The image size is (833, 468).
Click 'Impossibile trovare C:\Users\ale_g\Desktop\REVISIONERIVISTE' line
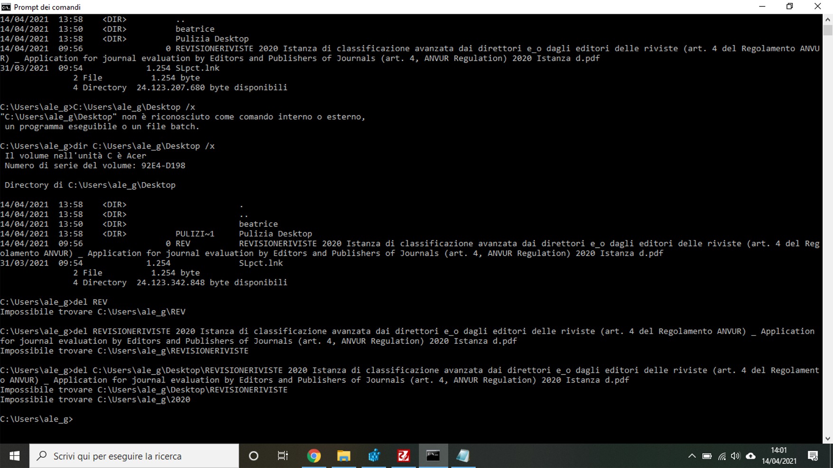coord(144,390)
